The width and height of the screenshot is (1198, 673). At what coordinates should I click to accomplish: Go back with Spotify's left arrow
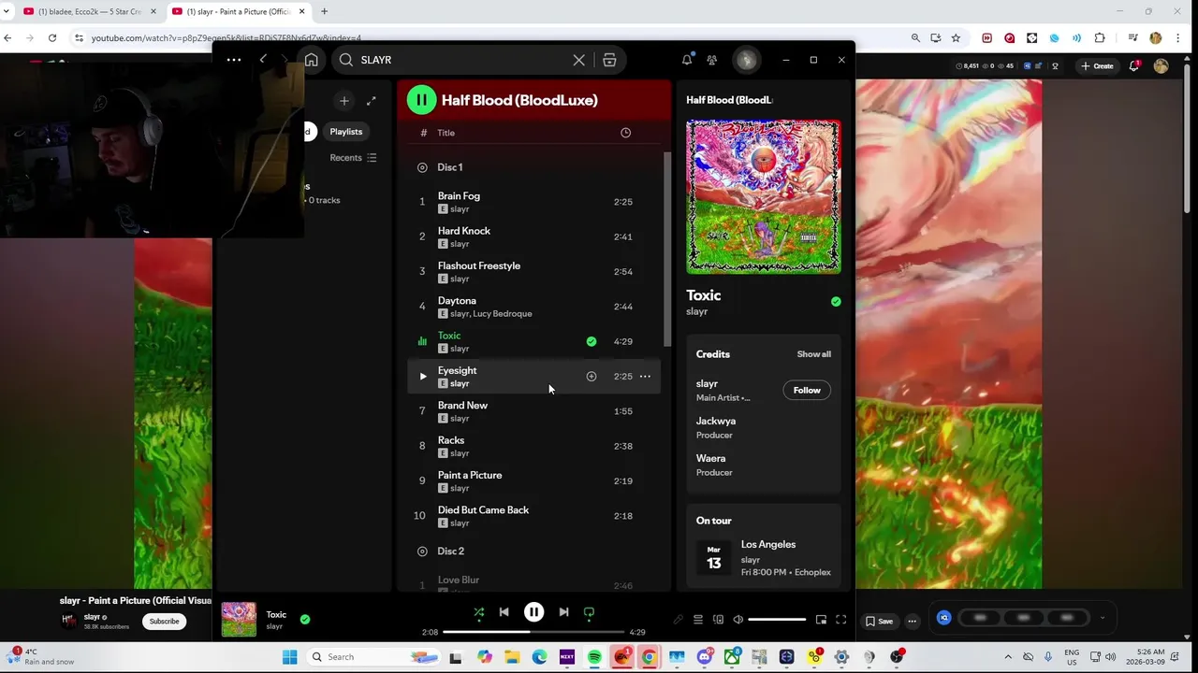pos(263,60)
